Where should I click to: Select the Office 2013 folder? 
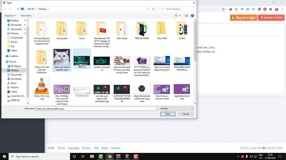pos(42,62)
